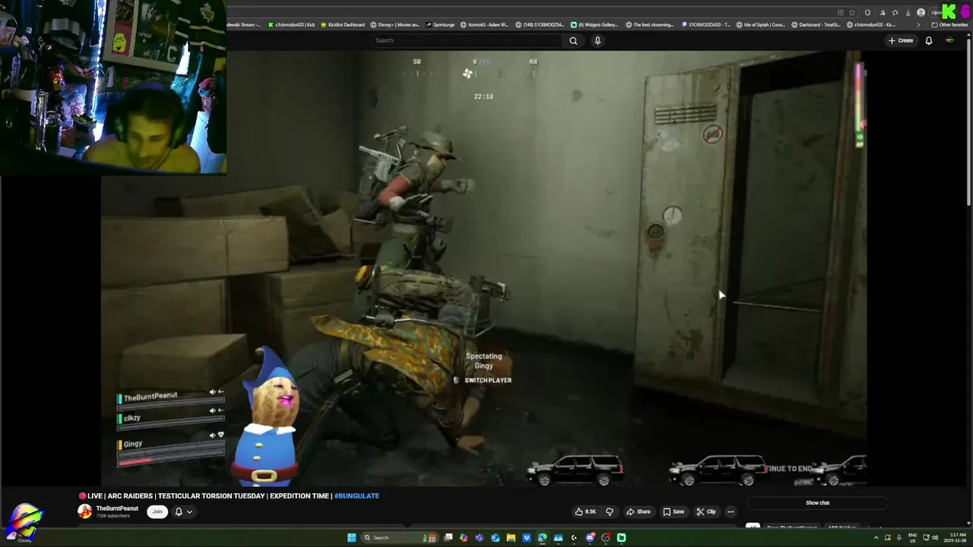Viewport: 973px width, 547px height.
Task: Open system tray microphone icon
Action: 899,538
